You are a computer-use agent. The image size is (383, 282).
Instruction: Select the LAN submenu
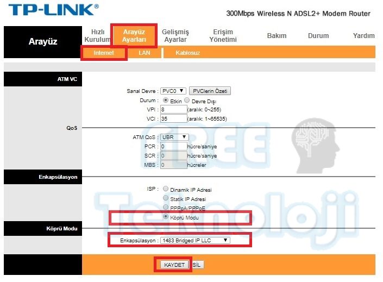[145, 53]
